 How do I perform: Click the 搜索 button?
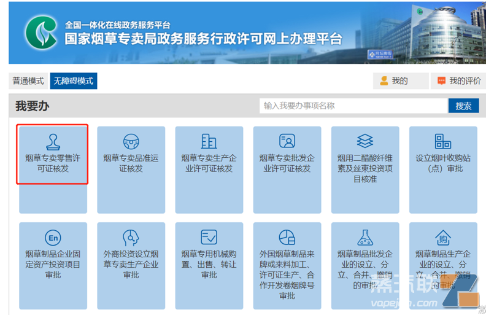coord(464,106)
